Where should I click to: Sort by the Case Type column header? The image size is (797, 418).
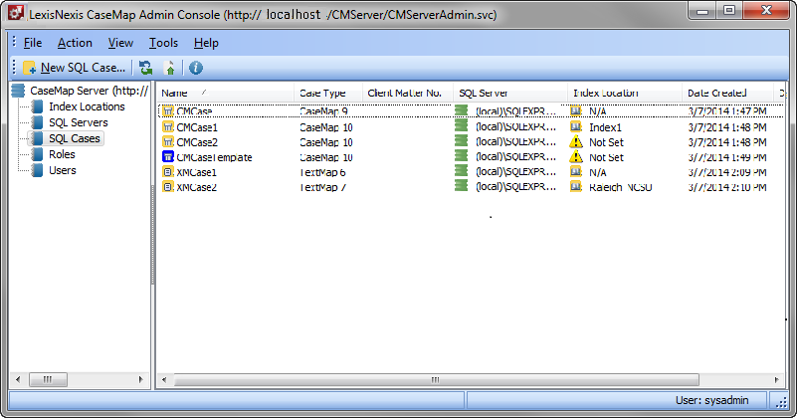coord(328,94)
